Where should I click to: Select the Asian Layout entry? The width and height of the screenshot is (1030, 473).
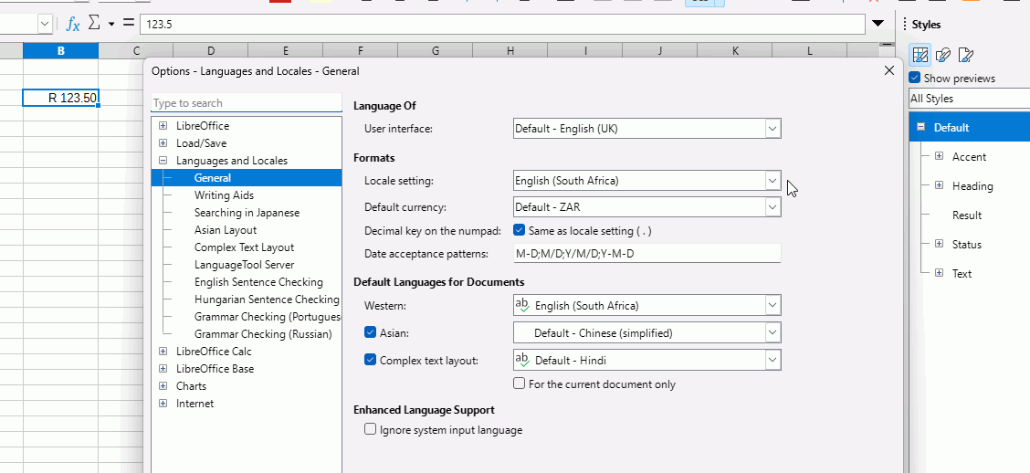(226, 230)
